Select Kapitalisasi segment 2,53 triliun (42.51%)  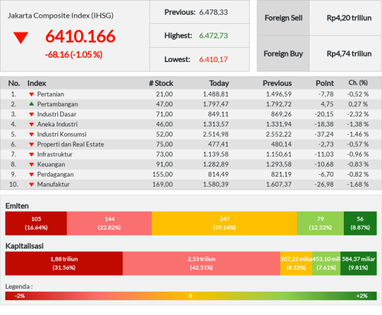tap(202, 263)
